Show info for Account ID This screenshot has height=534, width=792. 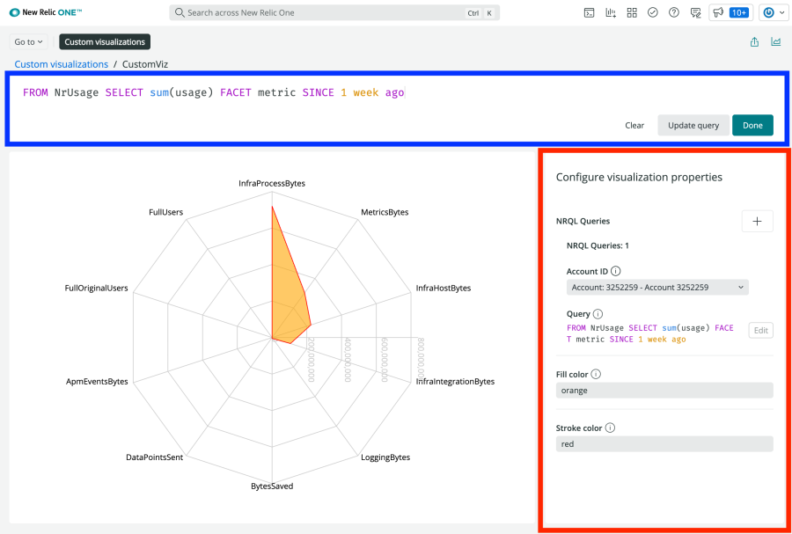point(616,272)
